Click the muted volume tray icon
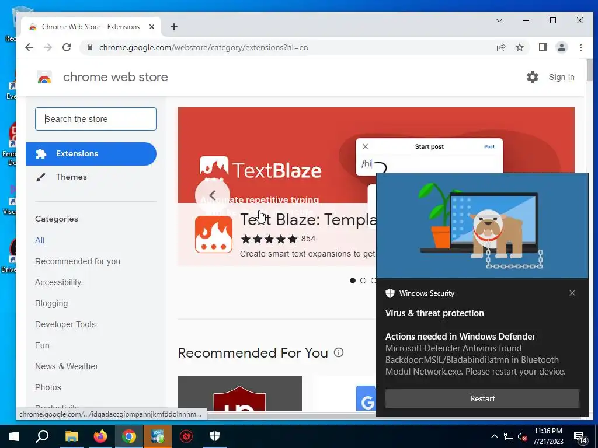The width and height of the screenshot is (598, 448). point(522,436)
